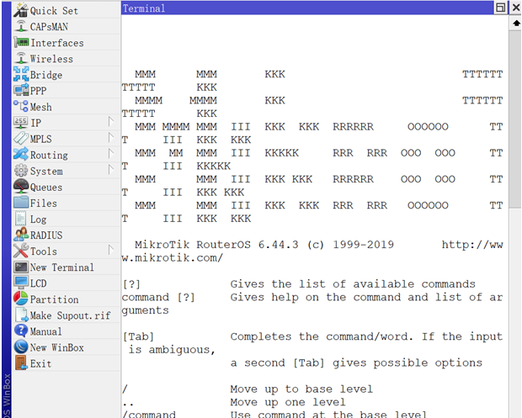This screenshot has height=418, width=522.
Task: Click the Log document icon
Action: tap(21, 219)
